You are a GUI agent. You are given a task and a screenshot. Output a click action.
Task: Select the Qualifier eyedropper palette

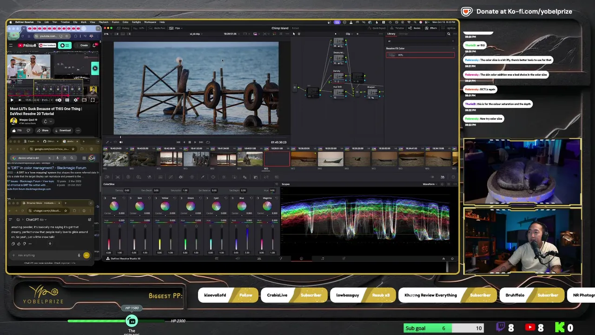click(x=203, y=177)
